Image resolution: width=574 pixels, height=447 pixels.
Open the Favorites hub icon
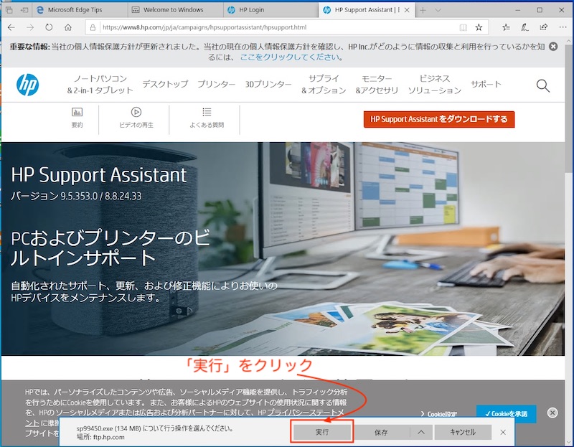pyautogui.click(x=506, y=27)
